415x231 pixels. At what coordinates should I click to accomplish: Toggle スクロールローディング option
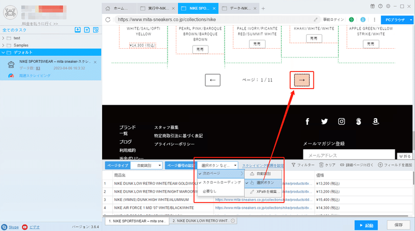[x=221, y=182]
